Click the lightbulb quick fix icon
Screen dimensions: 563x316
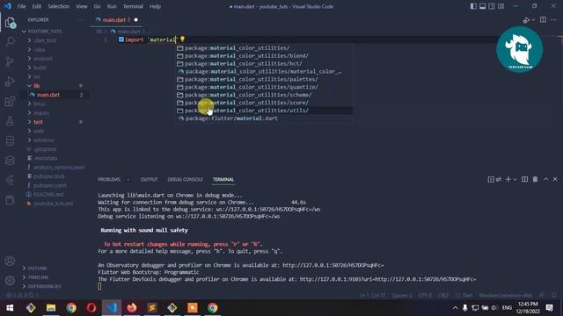click(x=182, y=39)
